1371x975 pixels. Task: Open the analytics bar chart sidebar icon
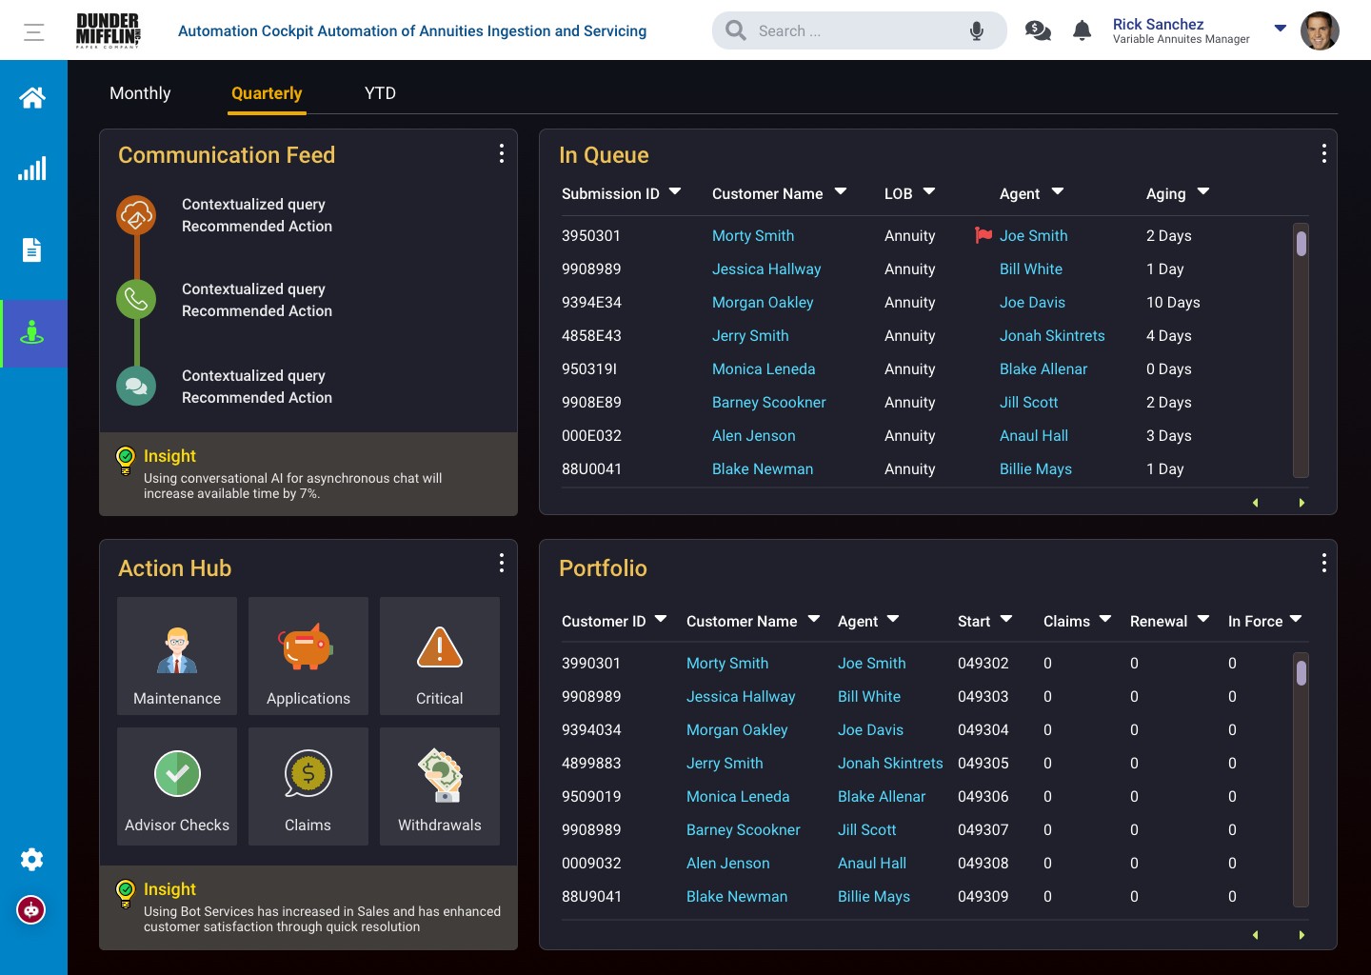[32, 169]
